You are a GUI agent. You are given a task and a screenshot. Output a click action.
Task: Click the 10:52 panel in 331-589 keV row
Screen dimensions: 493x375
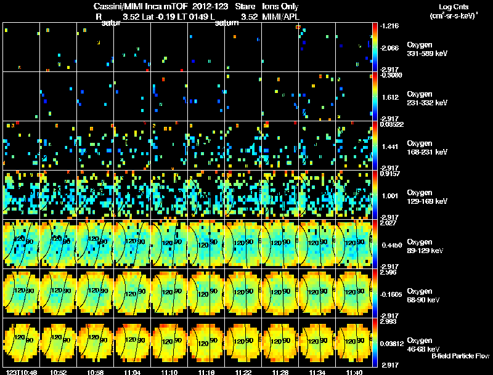point(58,47)
